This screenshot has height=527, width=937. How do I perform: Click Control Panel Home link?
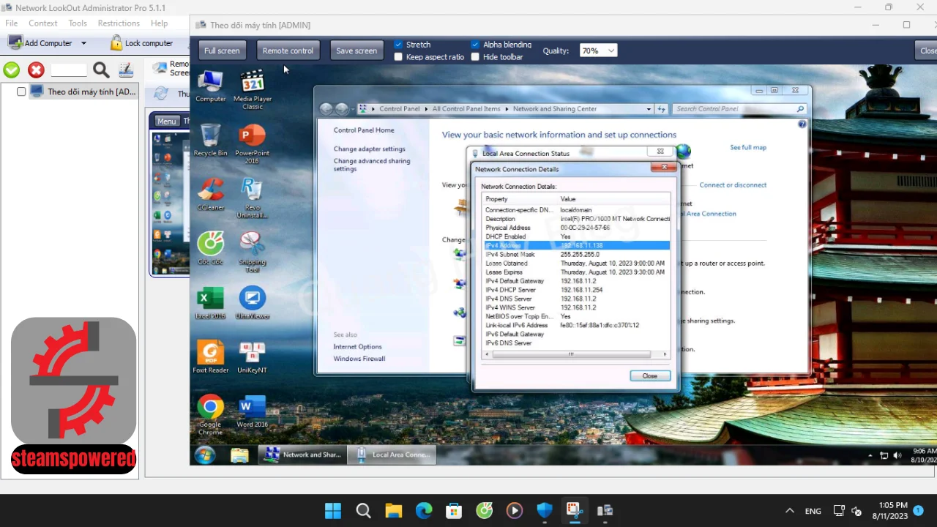[x=364, y=130]
